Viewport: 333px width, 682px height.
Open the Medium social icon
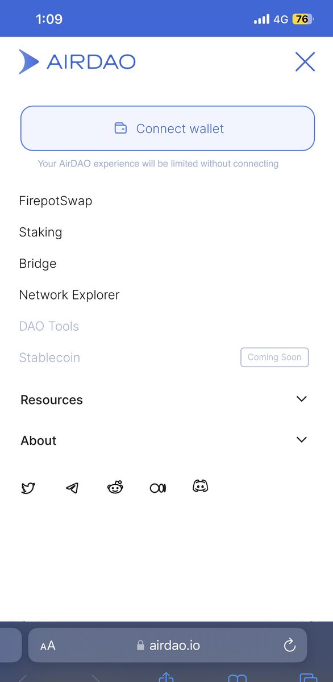pyautogui.click(x=158, y=488)
